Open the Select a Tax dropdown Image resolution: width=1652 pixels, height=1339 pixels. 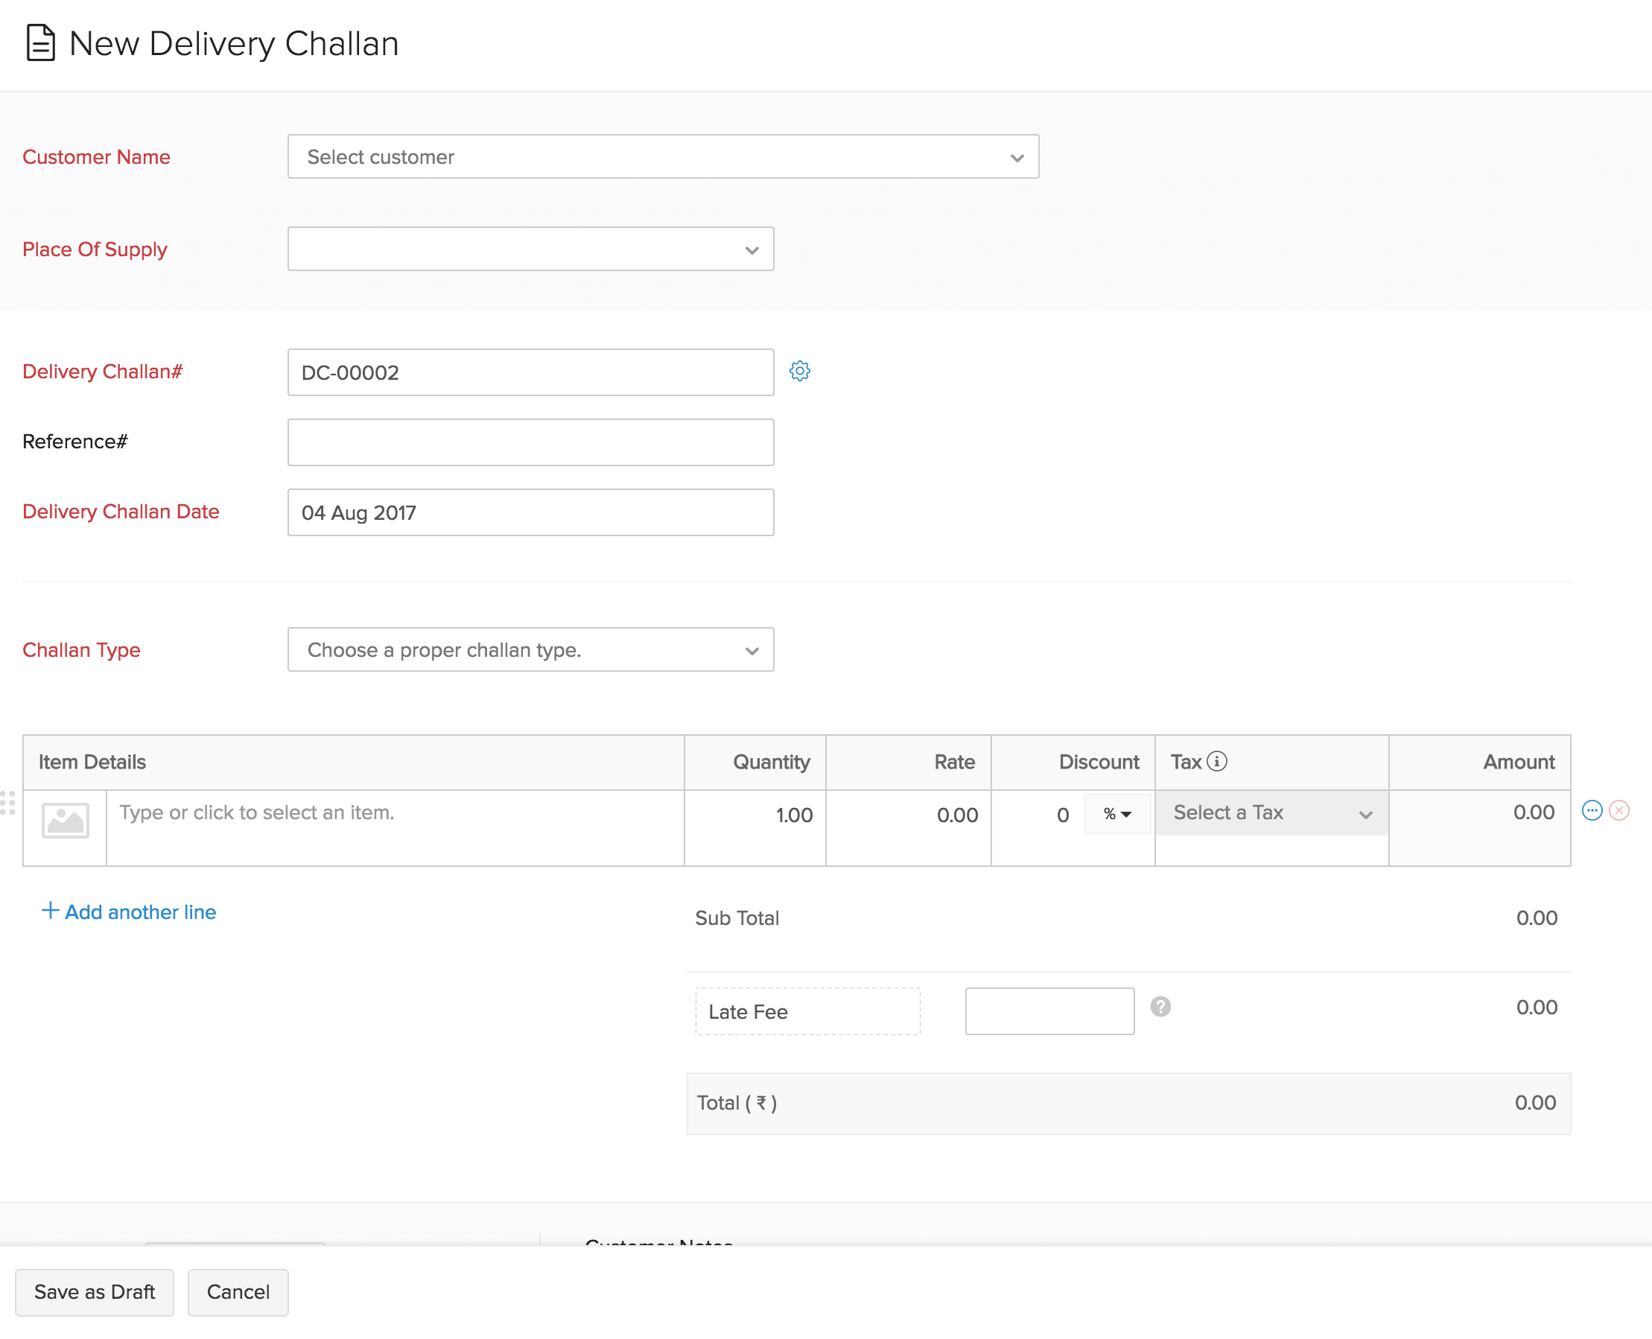pos(1270,813)
